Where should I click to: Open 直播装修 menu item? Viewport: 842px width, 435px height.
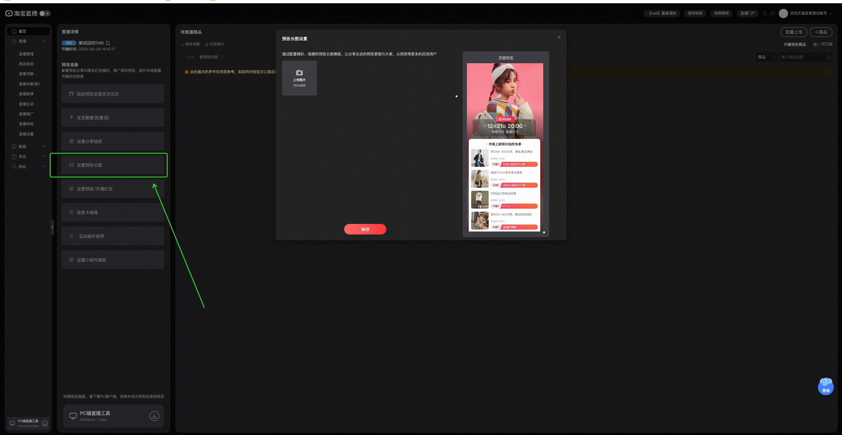26,94
